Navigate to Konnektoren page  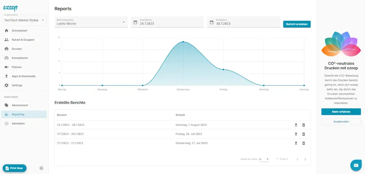[20, 58]
